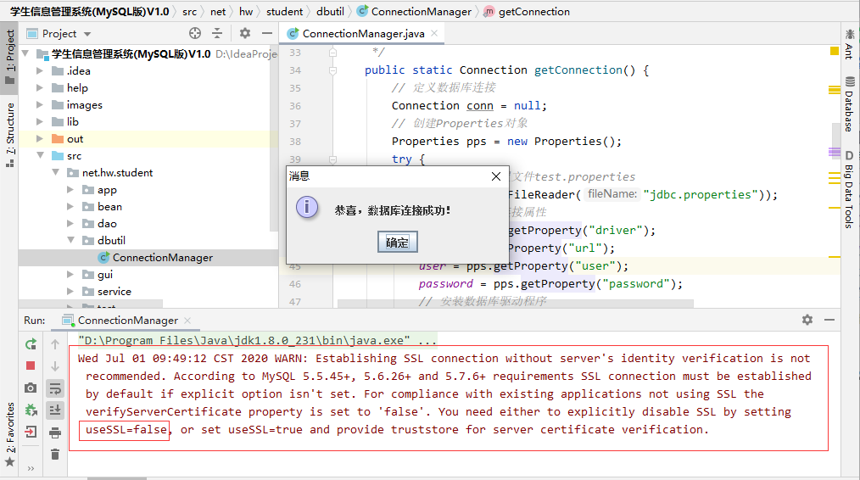
Task: Select ConnectionManager tab in Run panel
Action: (127, 320)
